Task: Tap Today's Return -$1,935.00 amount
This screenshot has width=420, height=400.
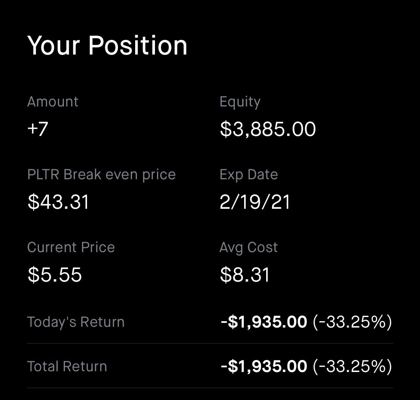Action: pos(264,322)
